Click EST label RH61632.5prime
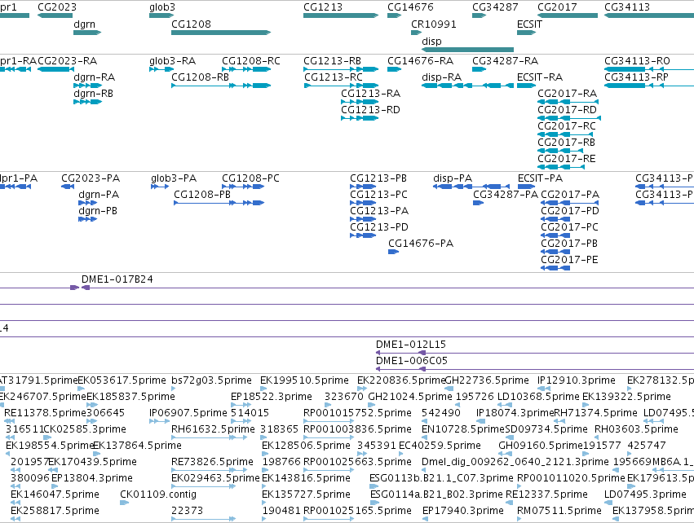Screen dimensions: 694x523 [214, 429]
